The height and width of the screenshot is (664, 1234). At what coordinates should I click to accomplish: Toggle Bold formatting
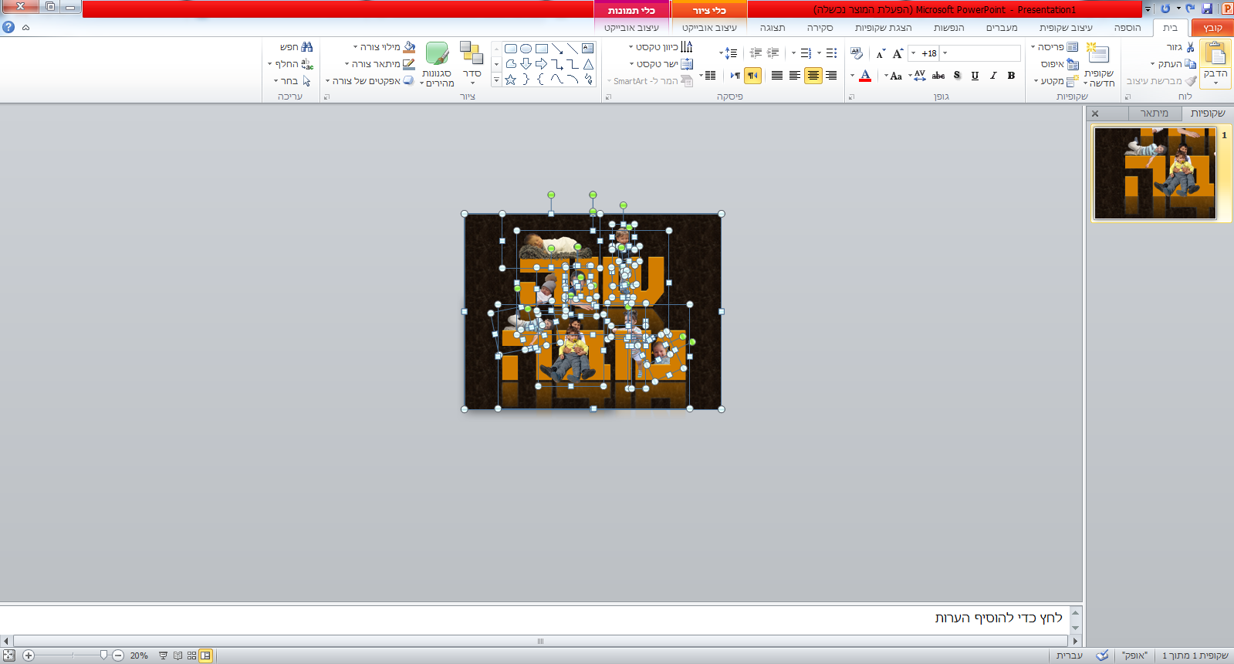[1011, 76]
